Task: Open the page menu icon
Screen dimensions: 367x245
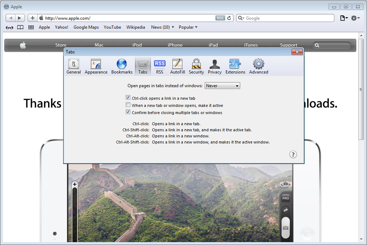Action: click(x=344, y=18)
